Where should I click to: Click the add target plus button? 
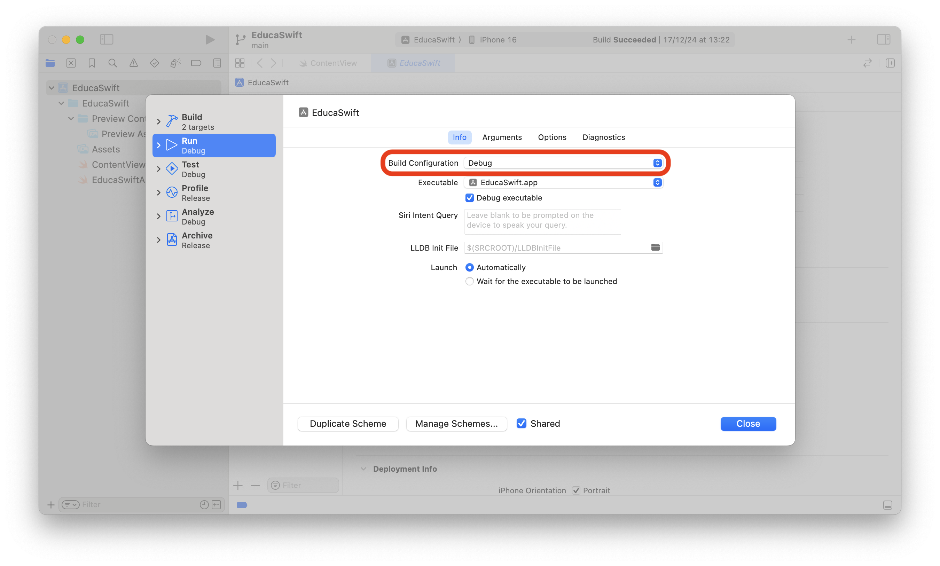(238, 485)
